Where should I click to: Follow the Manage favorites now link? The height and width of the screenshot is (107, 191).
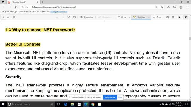pos(59,12)
